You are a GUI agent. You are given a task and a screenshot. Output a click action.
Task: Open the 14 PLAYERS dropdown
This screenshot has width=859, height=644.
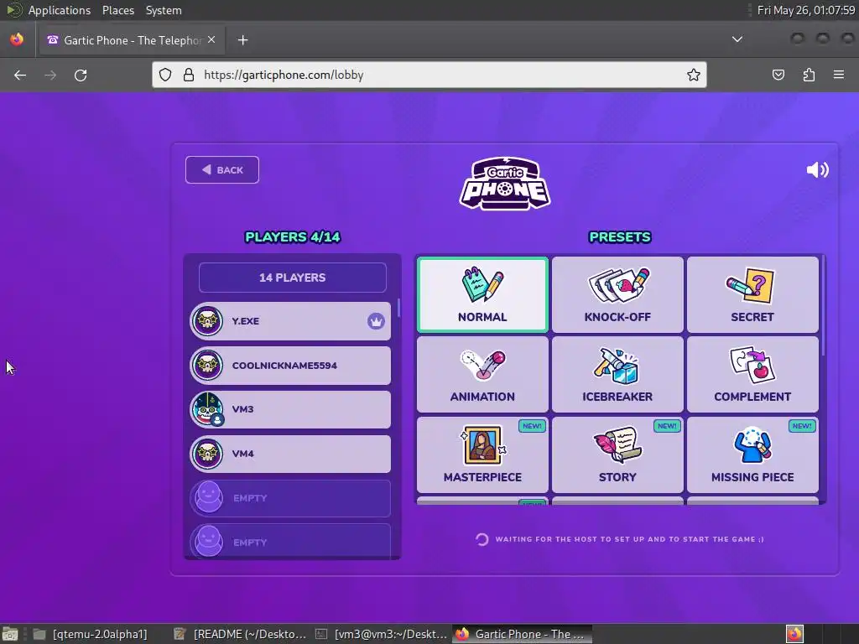coord(293,278)
